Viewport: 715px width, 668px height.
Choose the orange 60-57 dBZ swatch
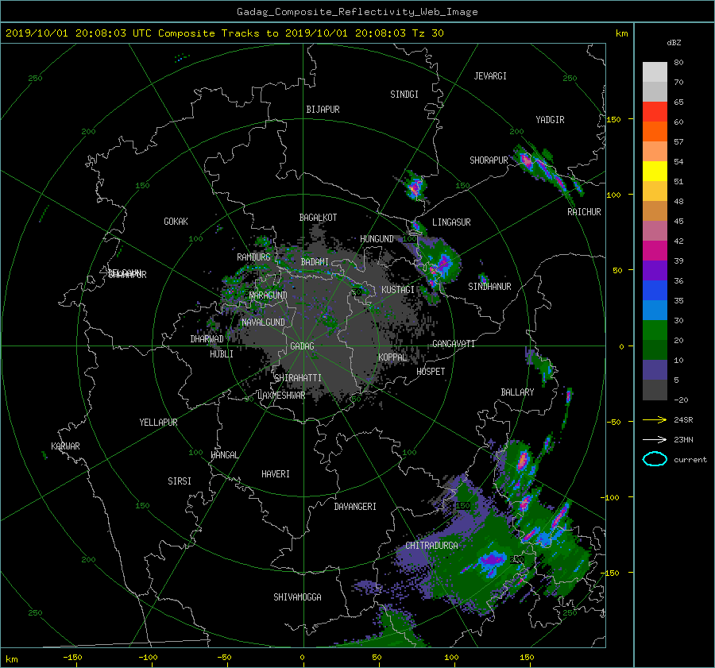pos(655,132)
